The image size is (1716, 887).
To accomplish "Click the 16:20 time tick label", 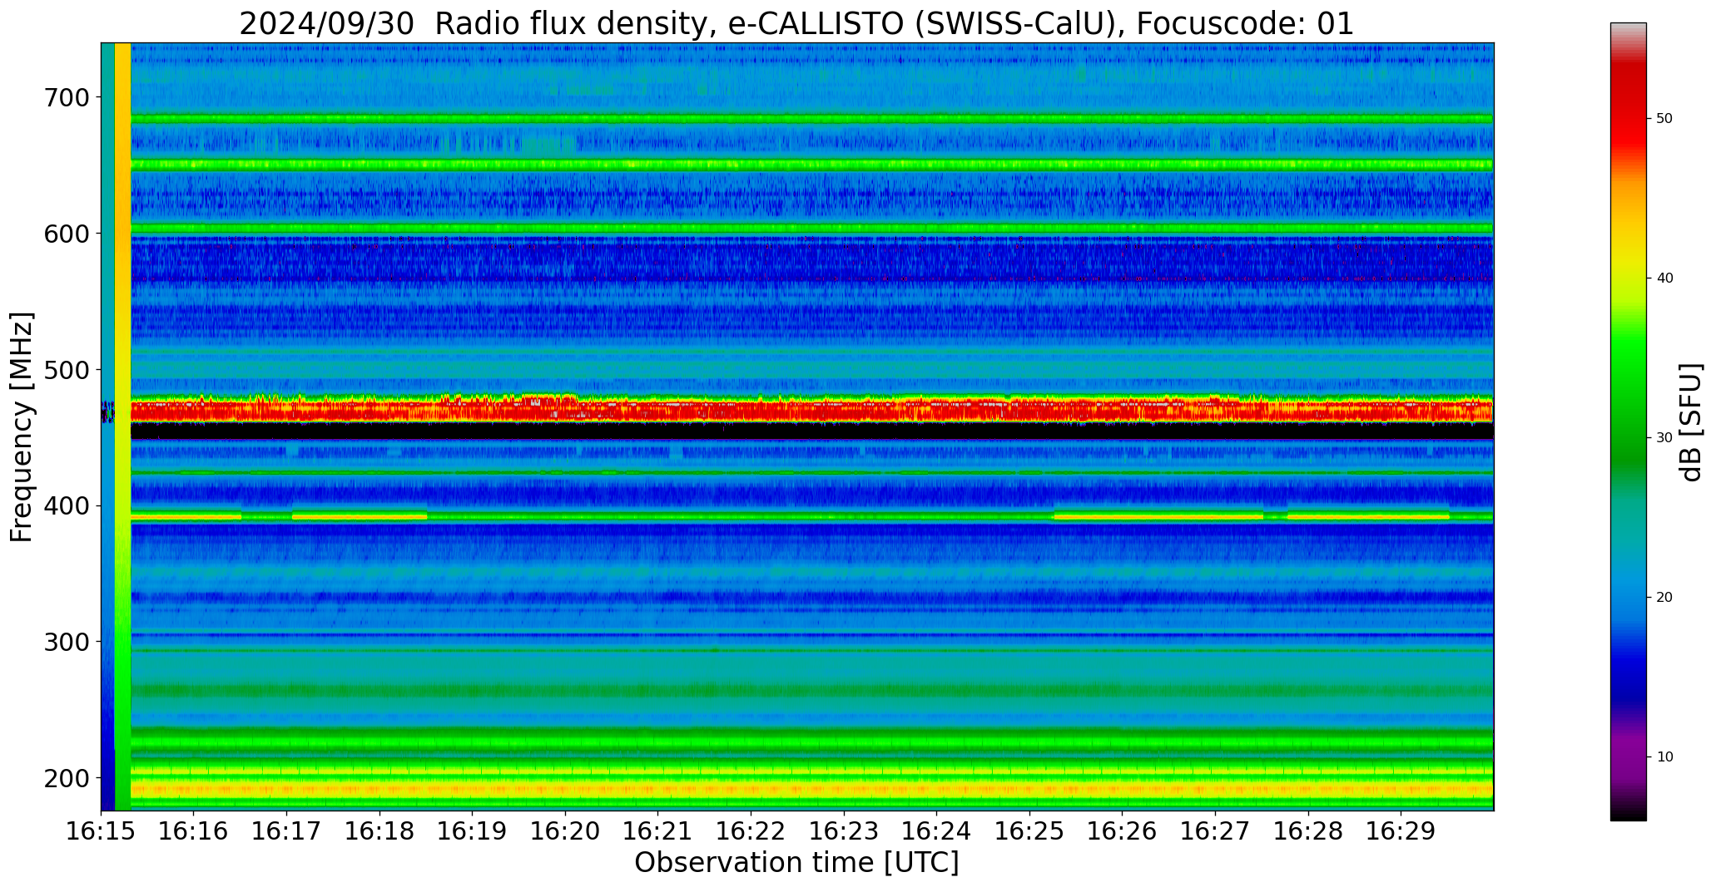I will pos(566,830).
